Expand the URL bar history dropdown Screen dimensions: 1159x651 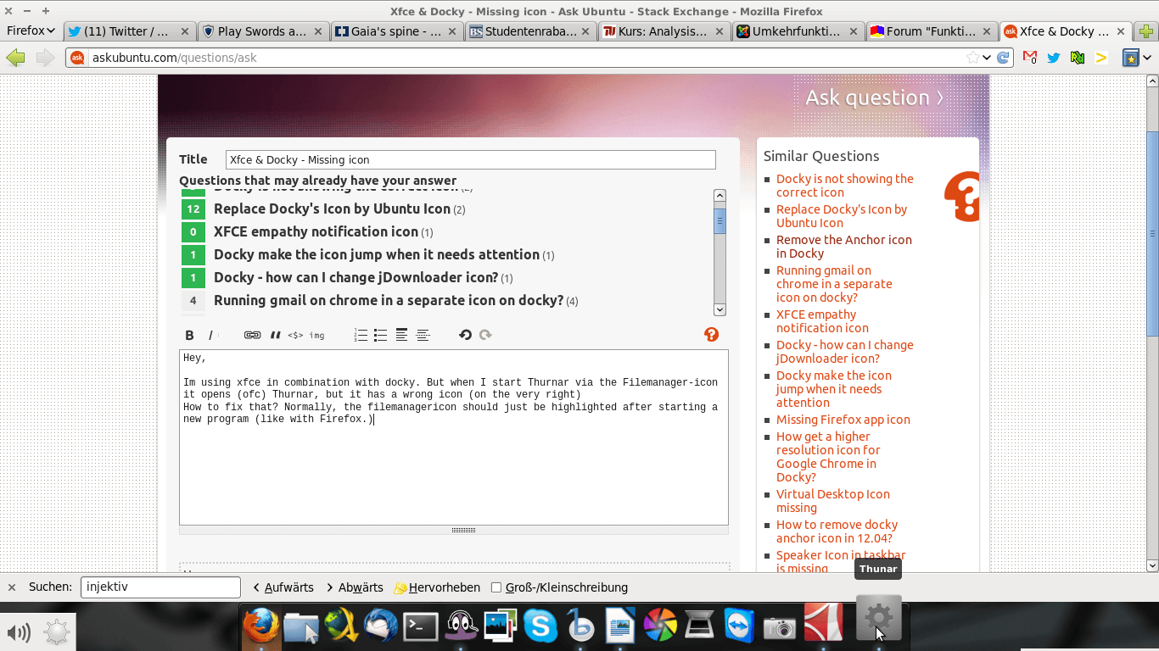coord(987,58)
